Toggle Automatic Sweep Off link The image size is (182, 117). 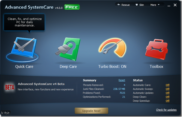pos(168,89)
